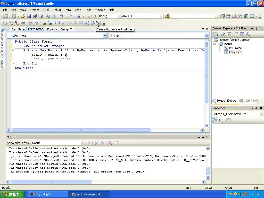Open Solution Explorer from the main toolbar
Viewport: 264px width, 198px height.
point(222,16)
